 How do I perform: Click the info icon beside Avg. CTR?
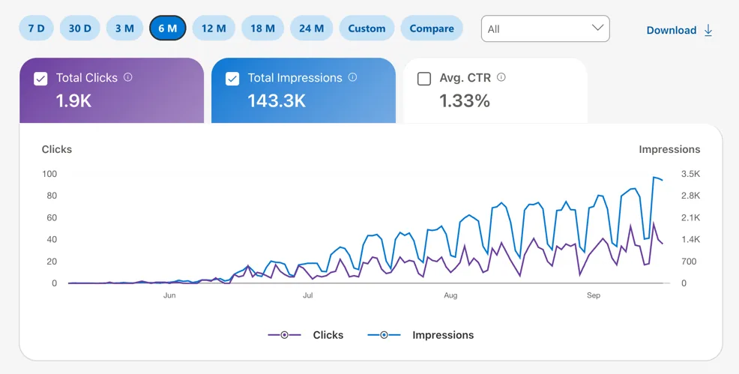[x=501, y=77]
